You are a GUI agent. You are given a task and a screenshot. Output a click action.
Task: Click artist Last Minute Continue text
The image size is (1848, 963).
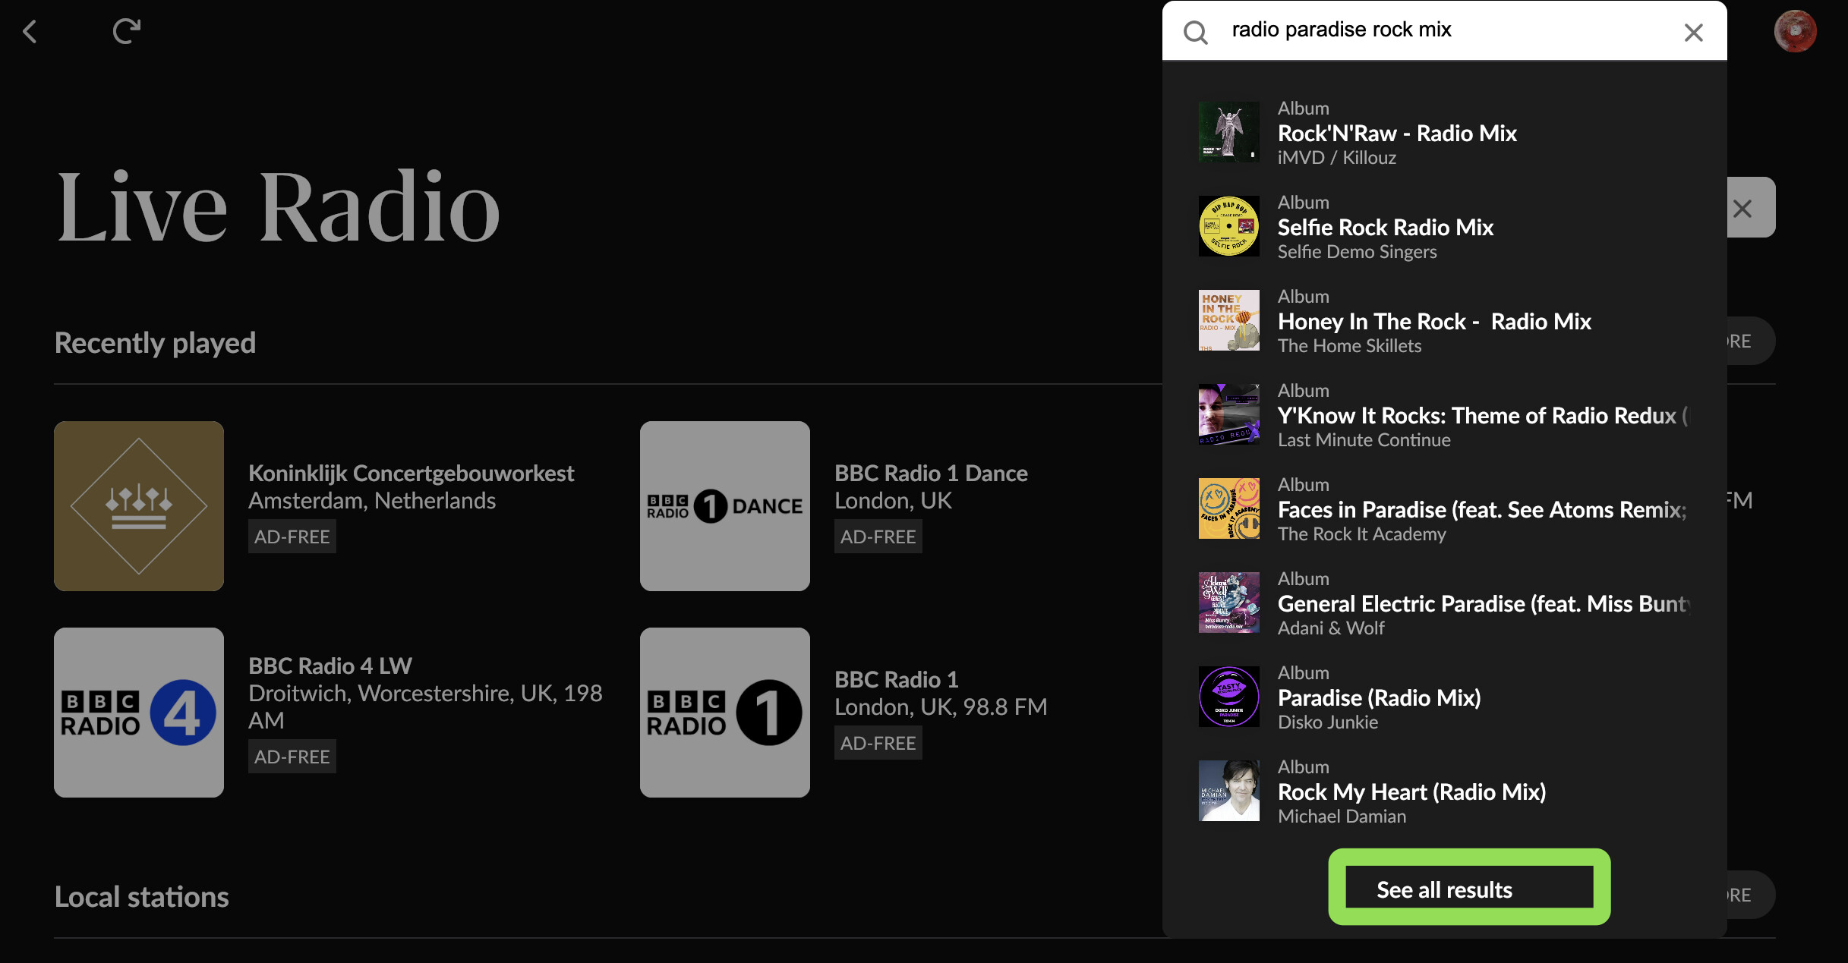click(x=1364, y=440)
